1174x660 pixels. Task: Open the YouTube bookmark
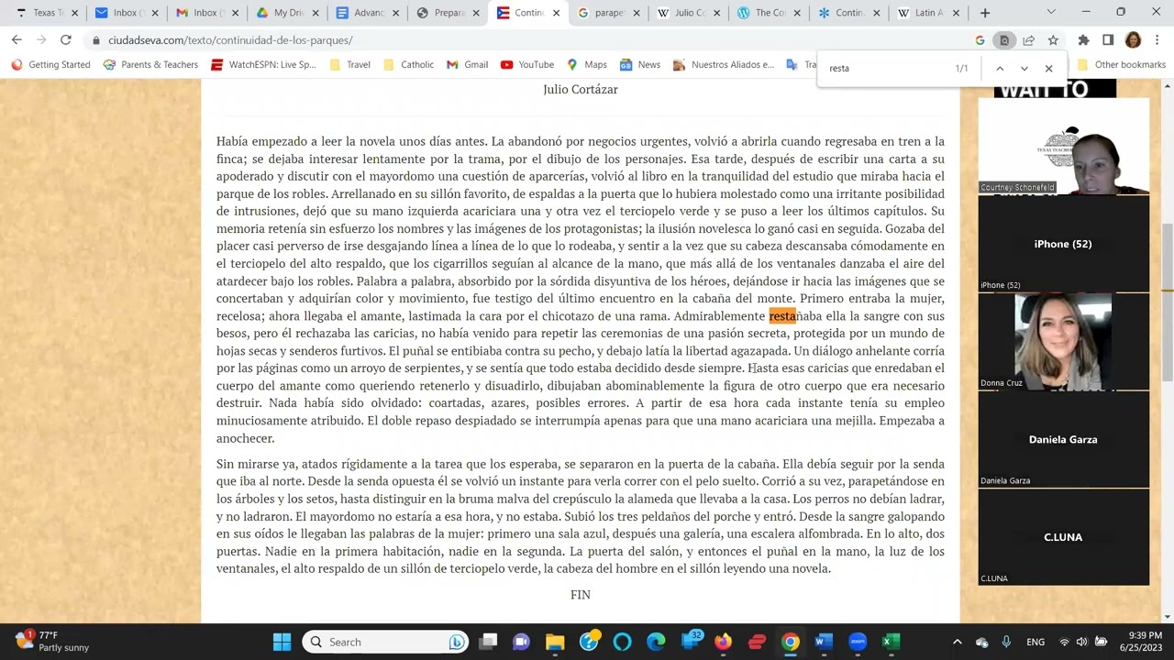(527, 65)
